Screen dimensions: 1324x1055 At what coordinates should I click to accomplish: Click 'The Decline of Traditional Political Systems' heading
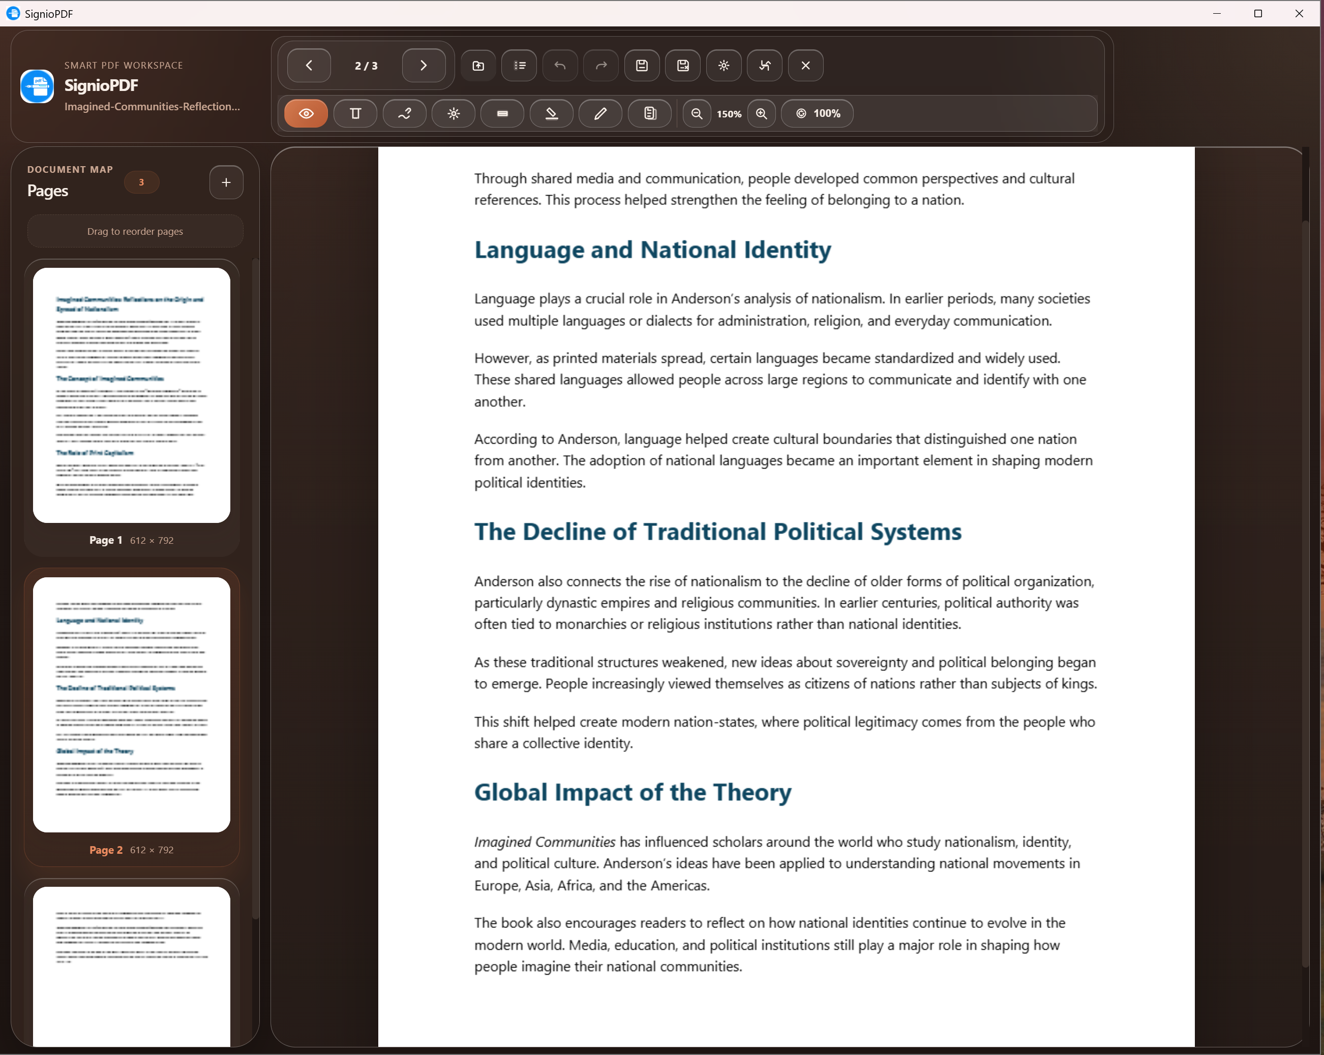tap(717, 532)
